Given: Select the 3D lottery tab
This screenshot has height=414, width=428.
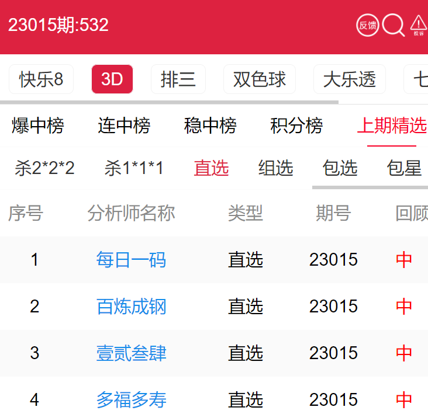Looking at the screenshot, I should 112,79.
